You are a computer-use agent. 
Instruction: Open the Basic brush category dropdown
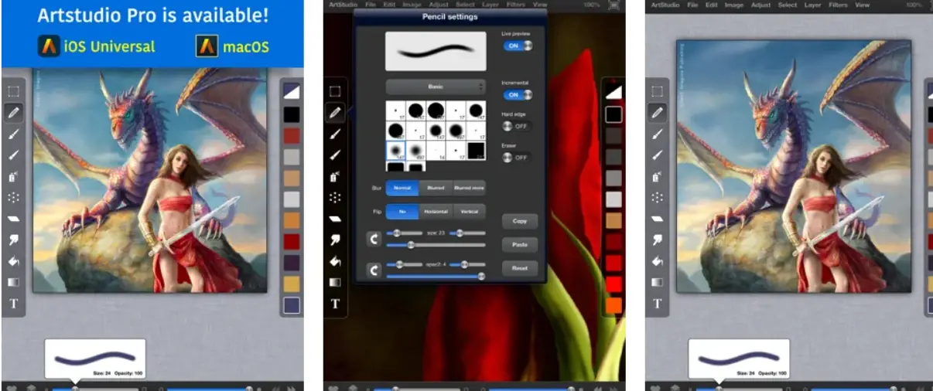coord(436,87)
